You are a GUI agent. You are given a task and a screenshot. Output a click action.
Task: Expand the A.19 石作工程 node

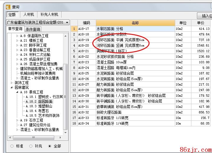tap(17, 120)
